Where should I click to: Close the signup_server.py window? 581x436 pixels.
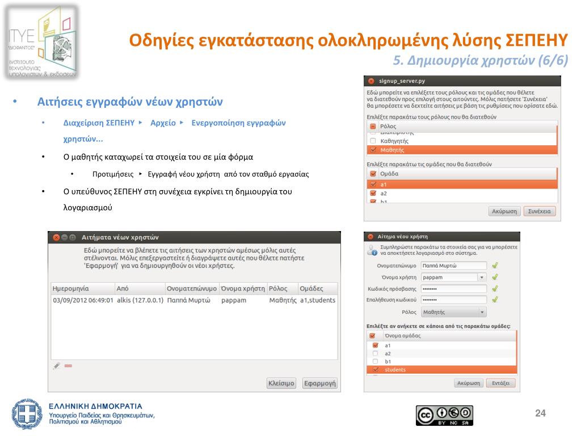pos(371,81)
